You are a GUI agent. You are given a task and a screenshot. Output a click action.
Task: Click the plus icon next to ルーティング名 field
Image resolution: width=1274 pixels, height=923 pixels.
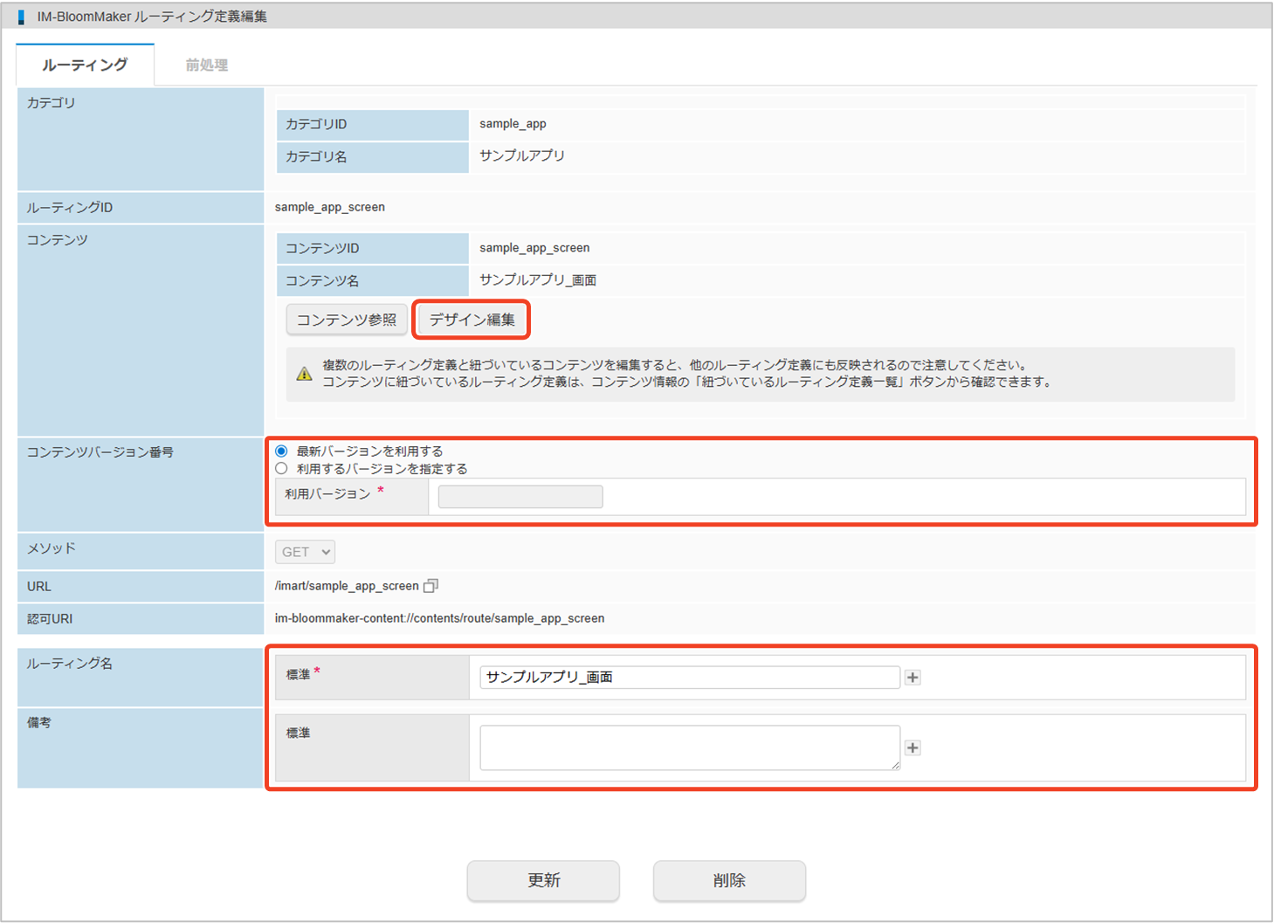(x=912, y=678)
